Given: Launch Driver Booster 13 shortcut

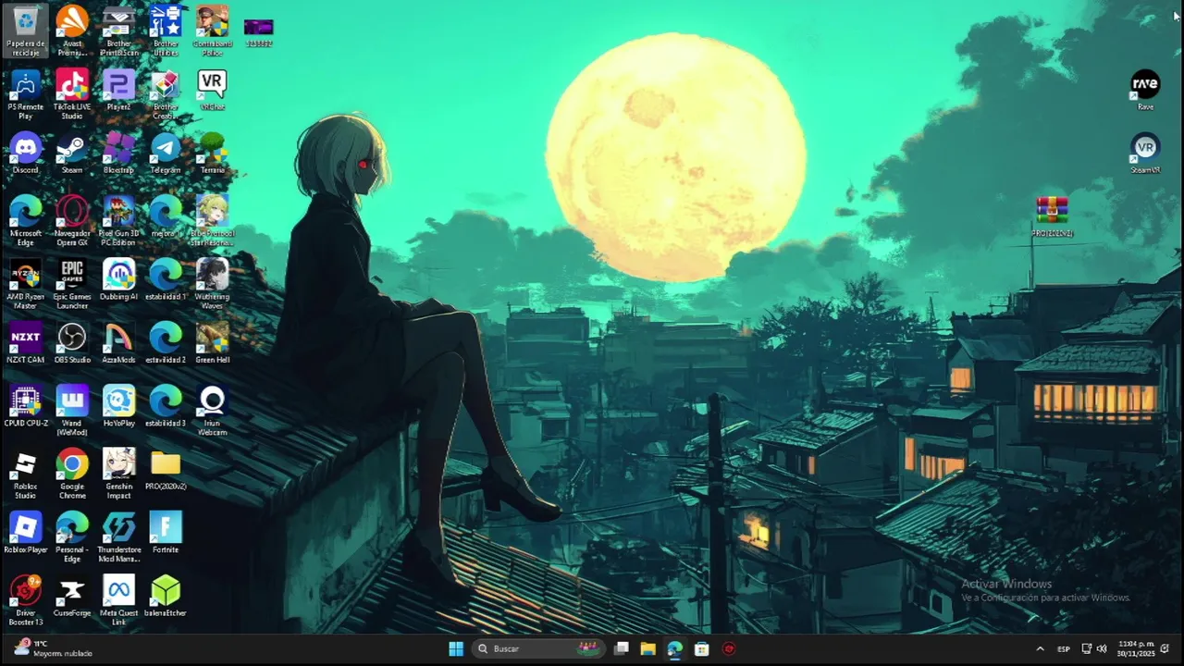Looking at the screenshot, I should [26, 599].
